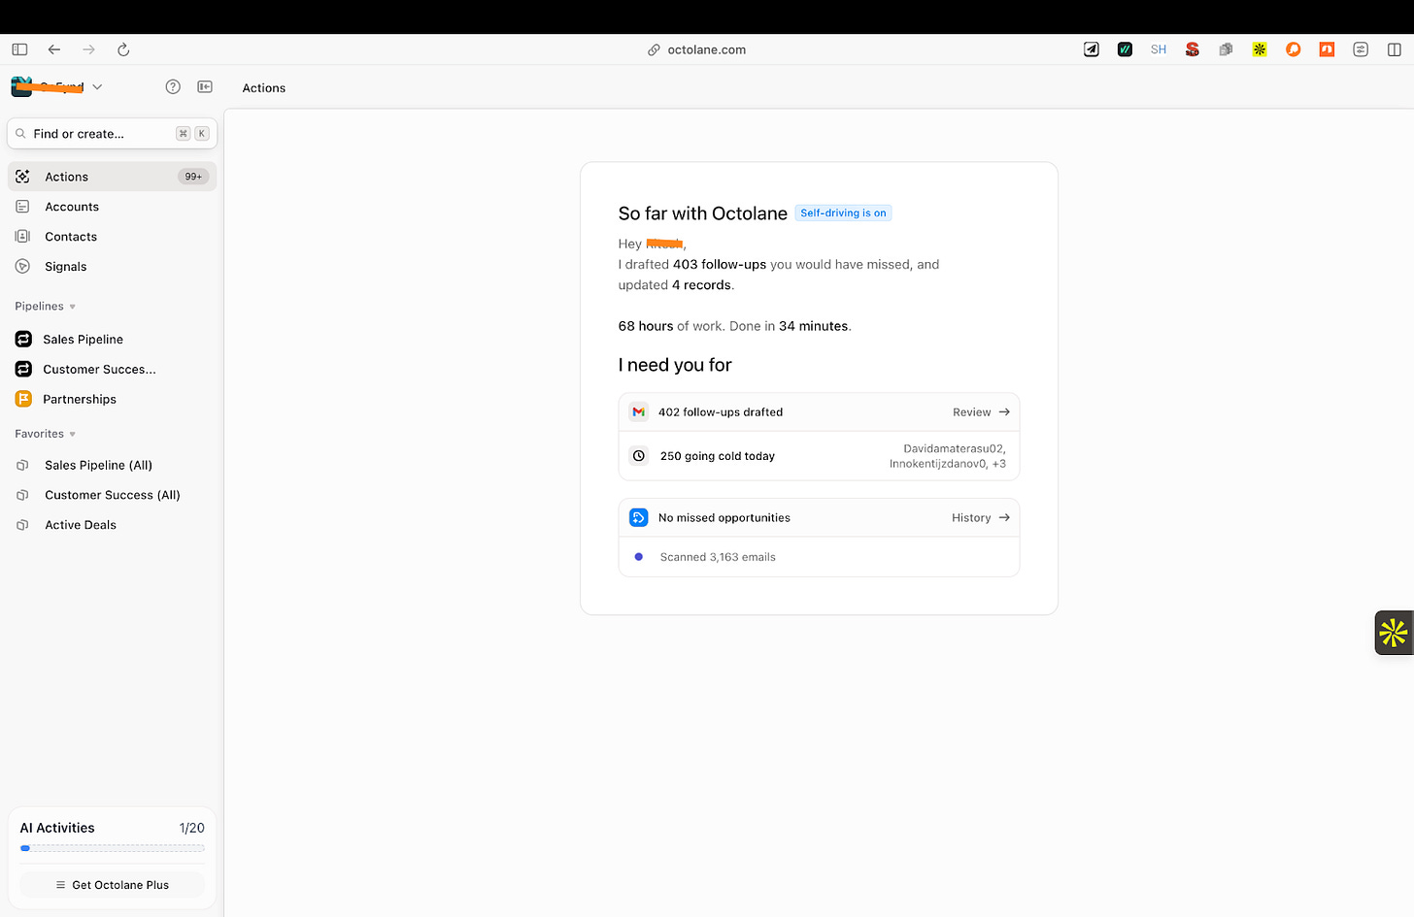Open the browser customize sliders icon
This screenshot has width=1414, height=917.
tap(1361, 49)
